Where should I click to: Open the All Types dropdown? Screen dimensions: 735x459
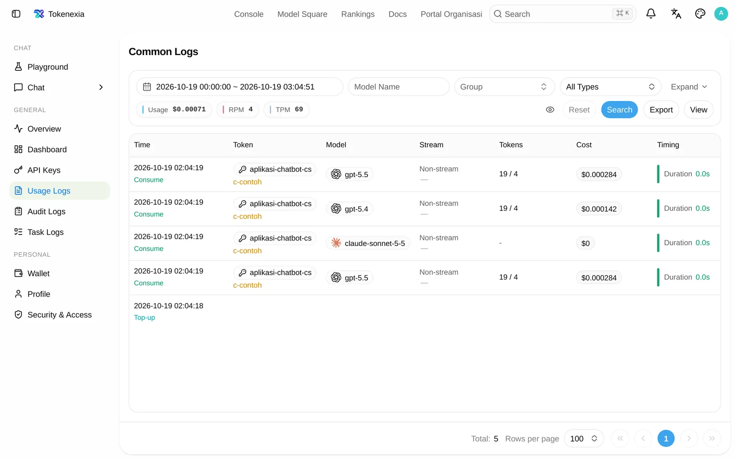610,87
